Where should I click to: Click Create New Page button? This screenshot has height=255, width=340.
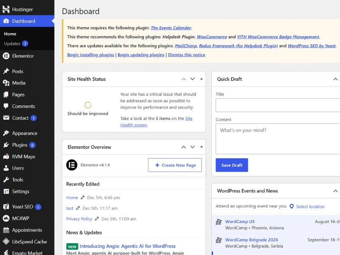(175, 165)
